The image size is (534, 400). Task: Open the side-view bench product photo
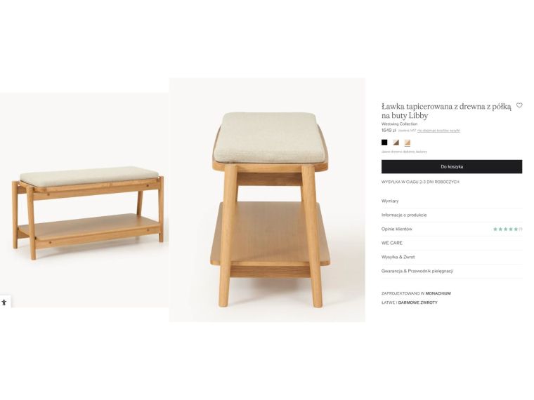[267, 200]
